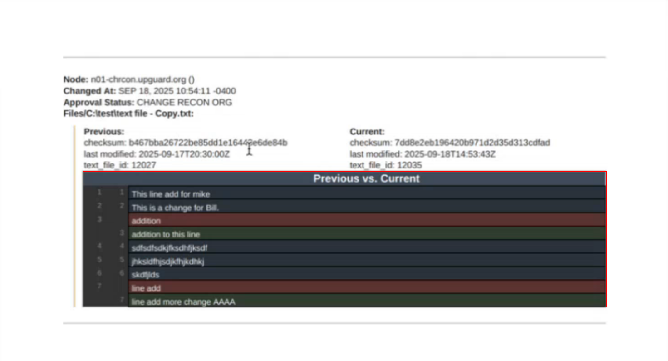Select the Changed At timestamp value
Image resolution: width=668 pixels, height=361 pixels.
pyautogui.click(x=177, y=91)
